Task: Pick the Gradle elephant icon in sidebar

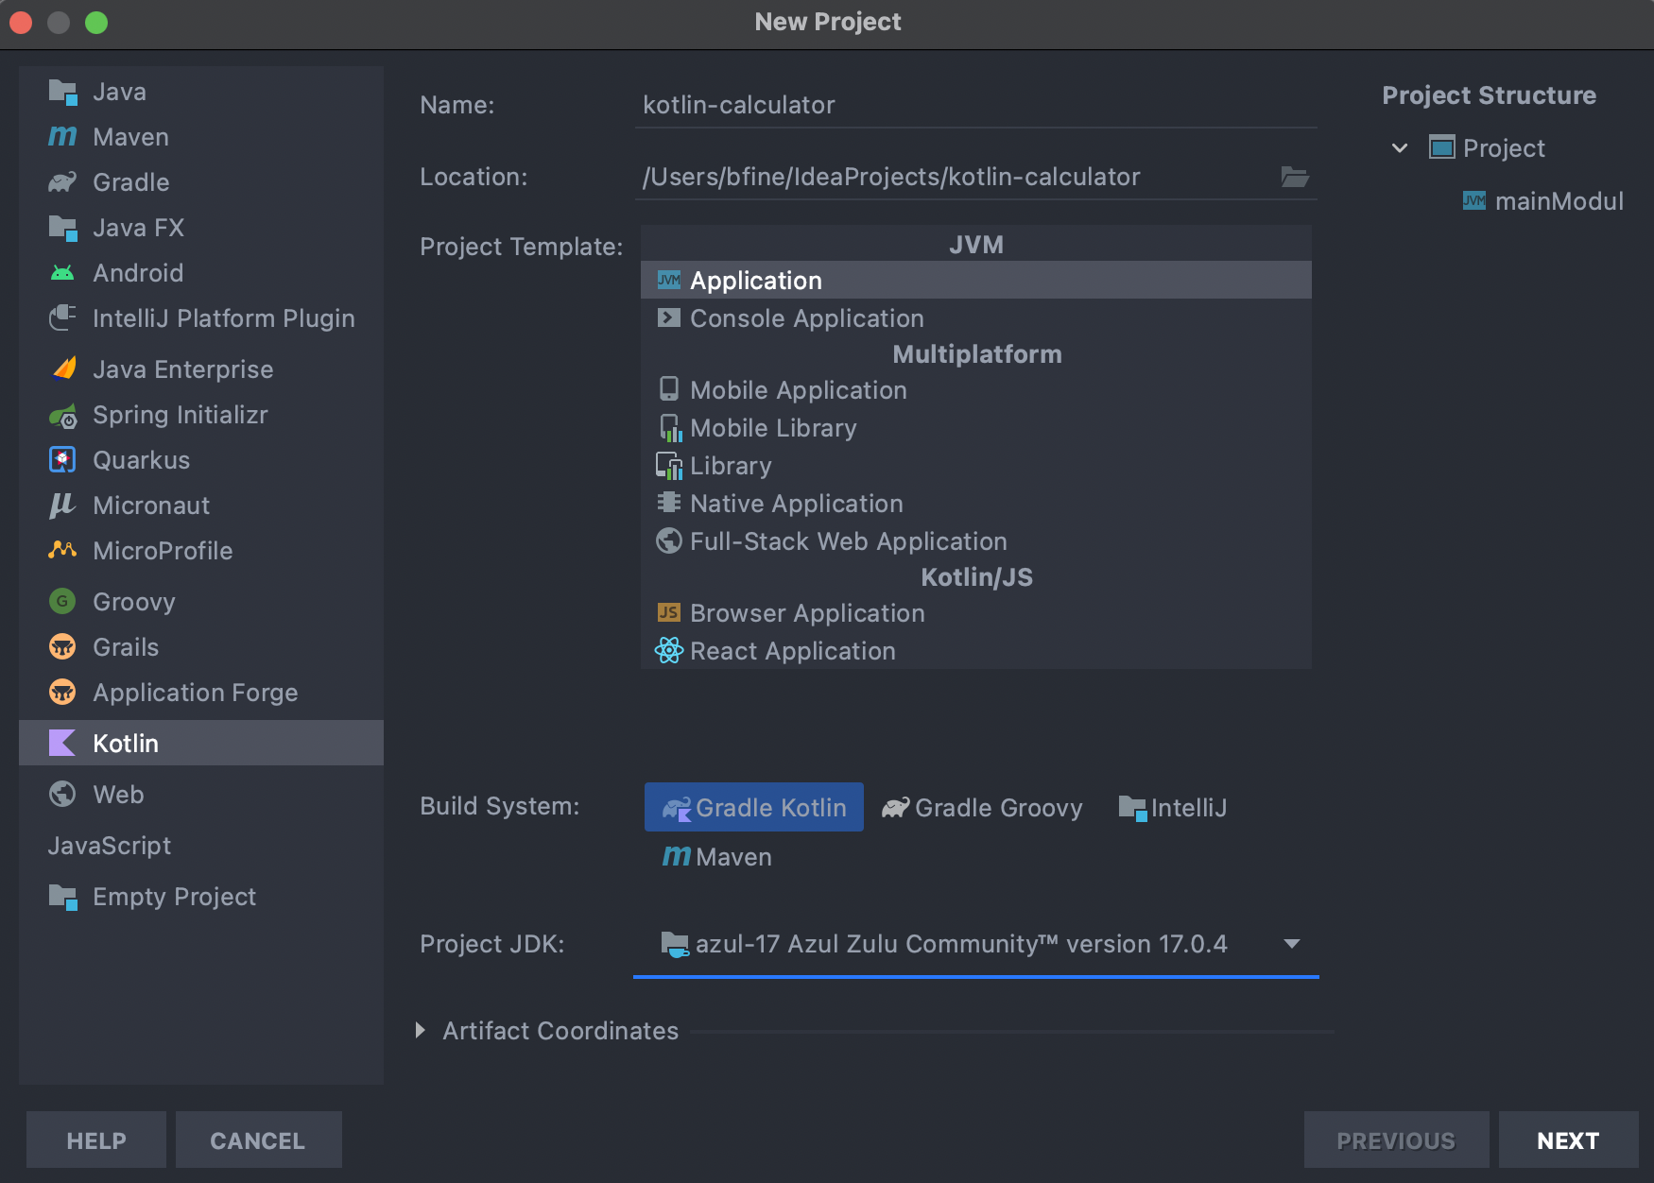Action: tap(62, 182)
